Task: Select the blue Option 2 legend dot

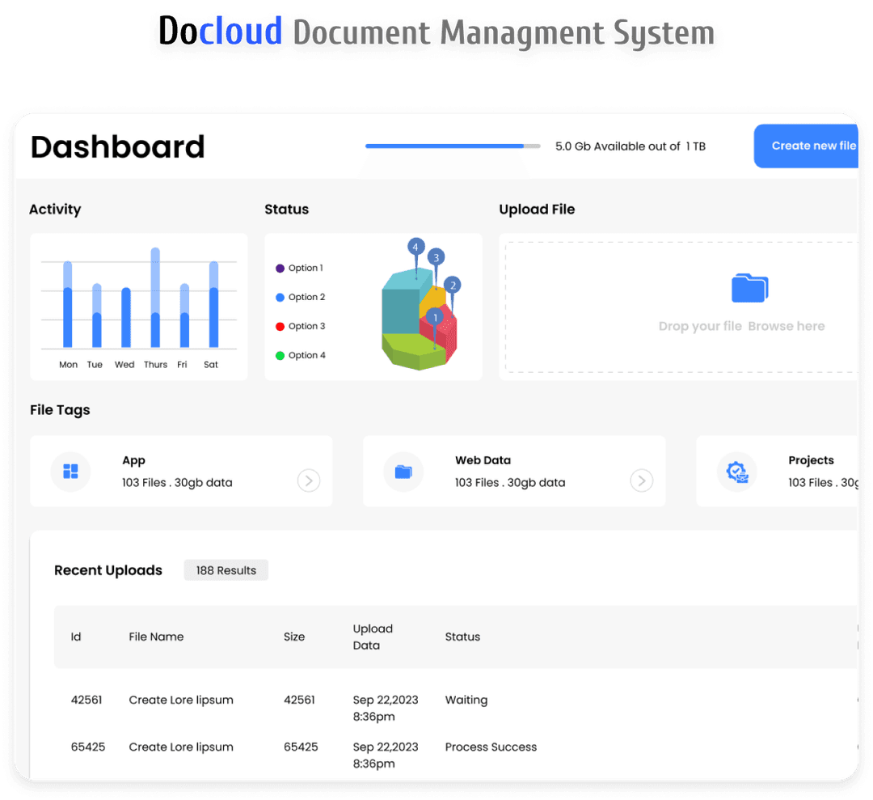Action: tap(280, 298)
